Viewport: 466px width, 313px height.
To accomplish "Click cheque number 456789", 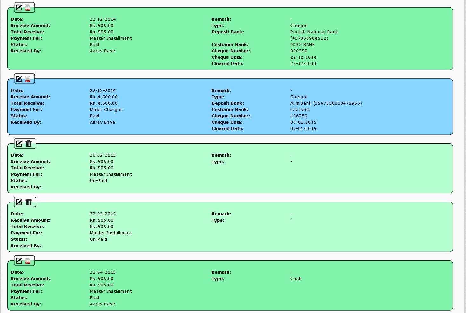I will tap(299, 116).
